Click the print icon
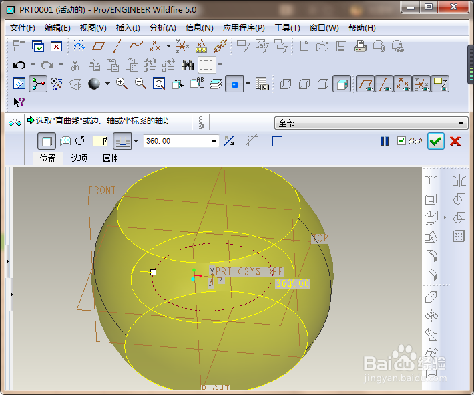 [360, 46]
